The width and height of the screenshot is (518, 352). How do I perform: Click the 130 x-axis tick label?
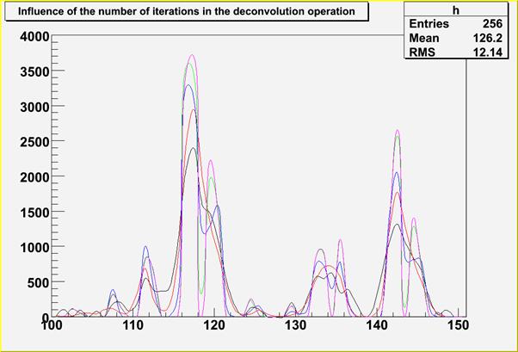(295, 325)
